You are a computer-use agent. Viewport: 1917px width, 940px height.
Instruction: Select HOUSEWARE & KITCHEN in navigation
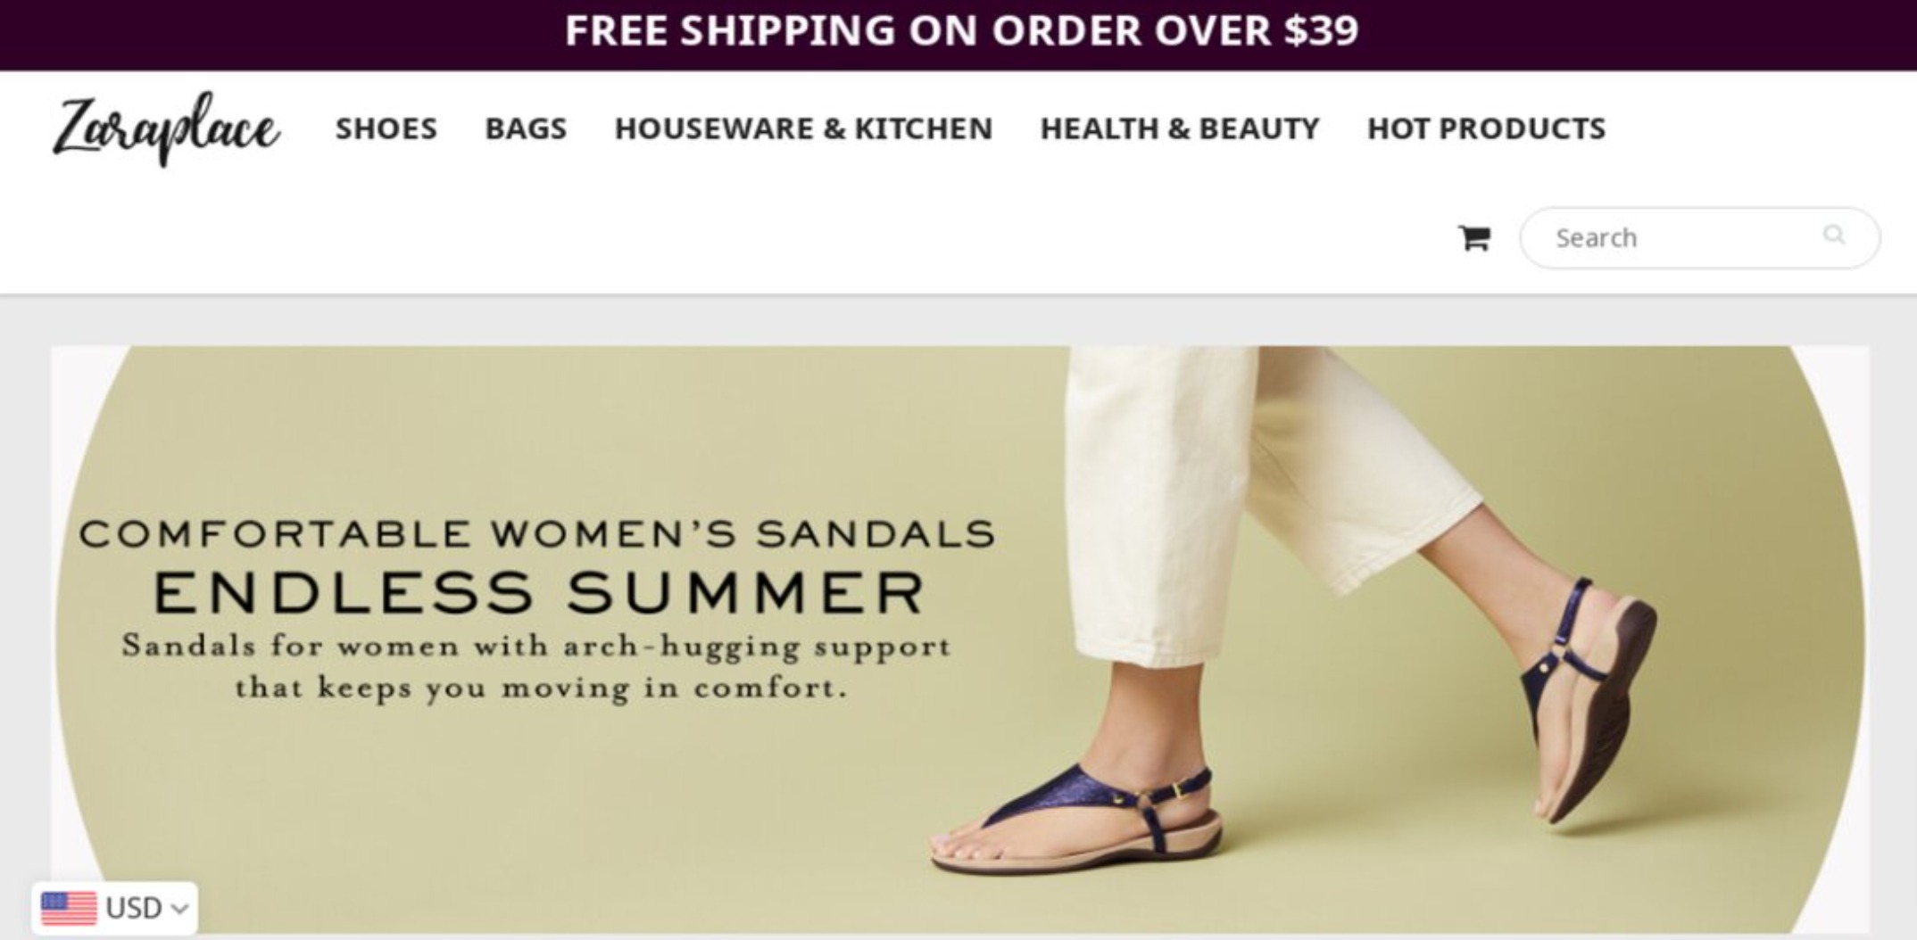pyautogui.click(x=803, y=128)
